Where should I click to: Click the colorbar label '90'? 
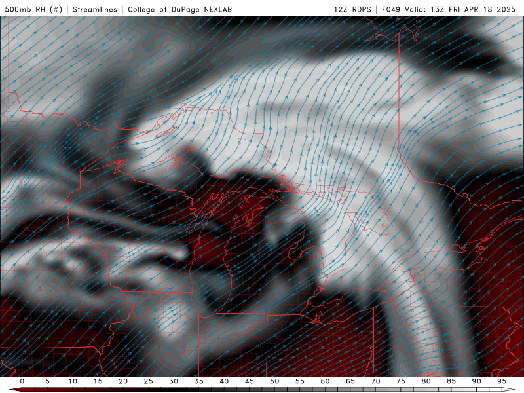click(477, 381)
